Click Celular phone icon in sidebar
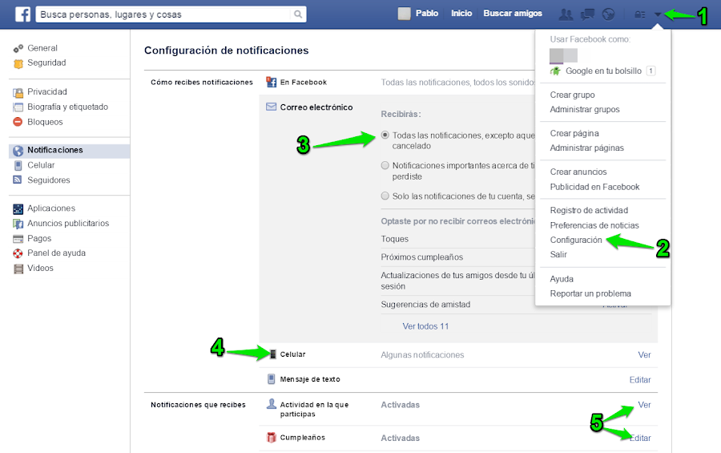The height and width of the screenshot is (453, 721). click(18, 165)
